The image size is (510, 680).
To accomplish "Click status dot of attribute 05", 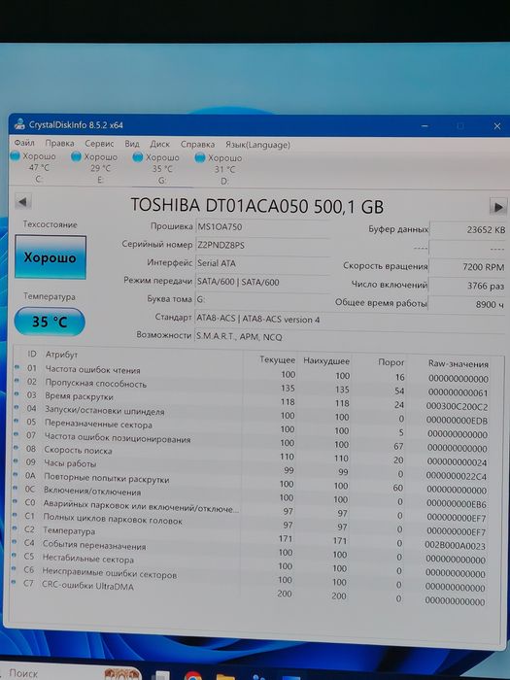I will coord(17,421).
